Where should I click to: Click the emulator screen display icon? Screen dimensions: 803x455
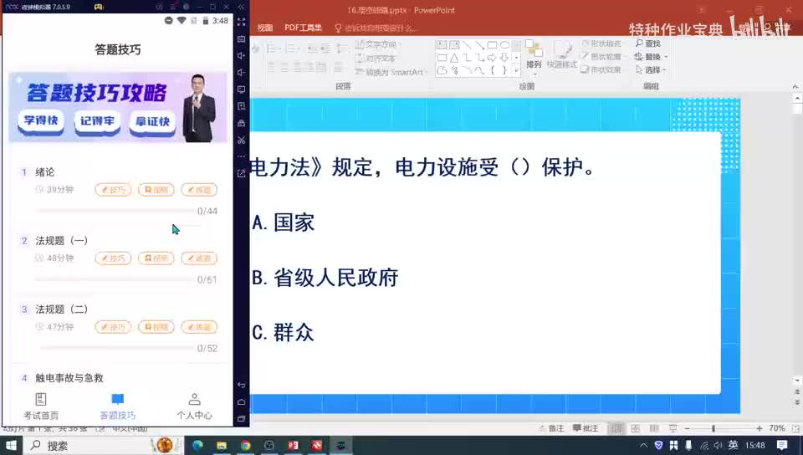241,89
